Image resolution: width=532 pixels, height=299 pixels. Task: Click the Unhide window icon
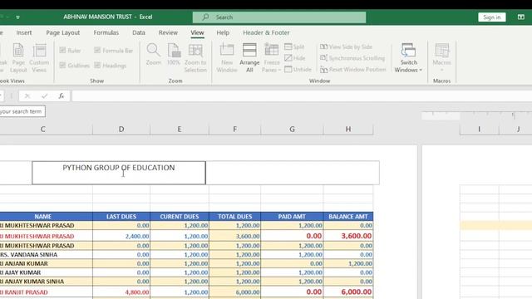[288, 69]
